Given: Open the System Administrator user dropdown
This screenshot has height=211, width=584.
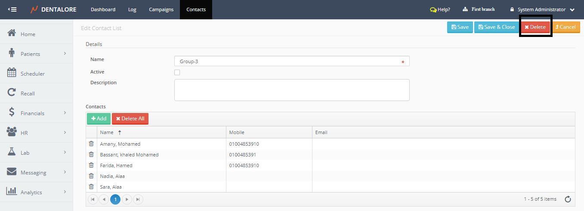Looking at the screenshot, I should point(542,9).
